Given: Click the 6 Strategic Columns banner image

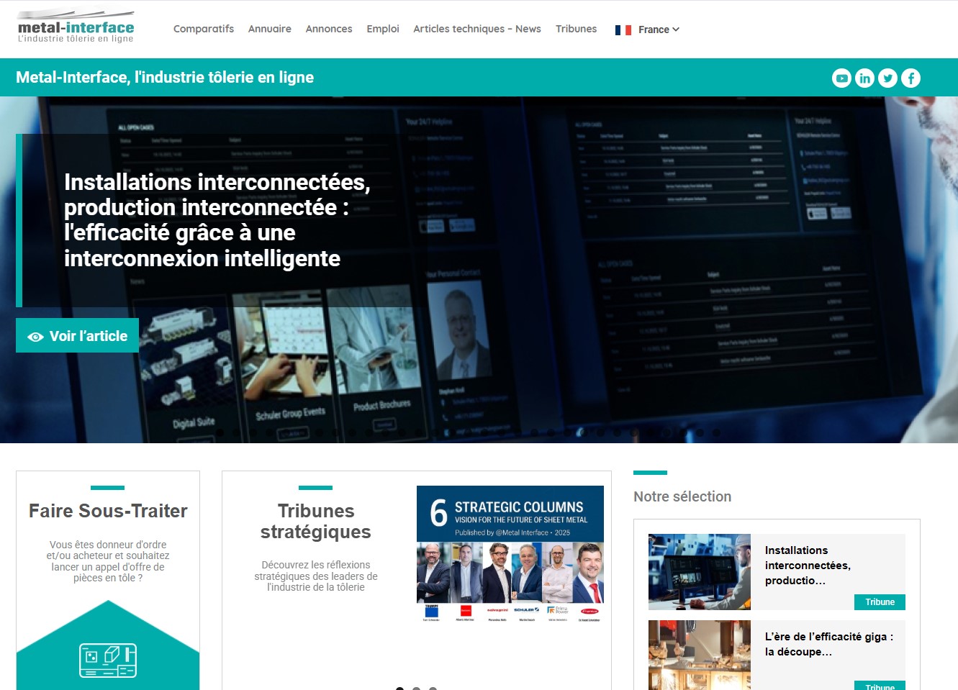Looking at the screenshot, I should tap(510, 554).
